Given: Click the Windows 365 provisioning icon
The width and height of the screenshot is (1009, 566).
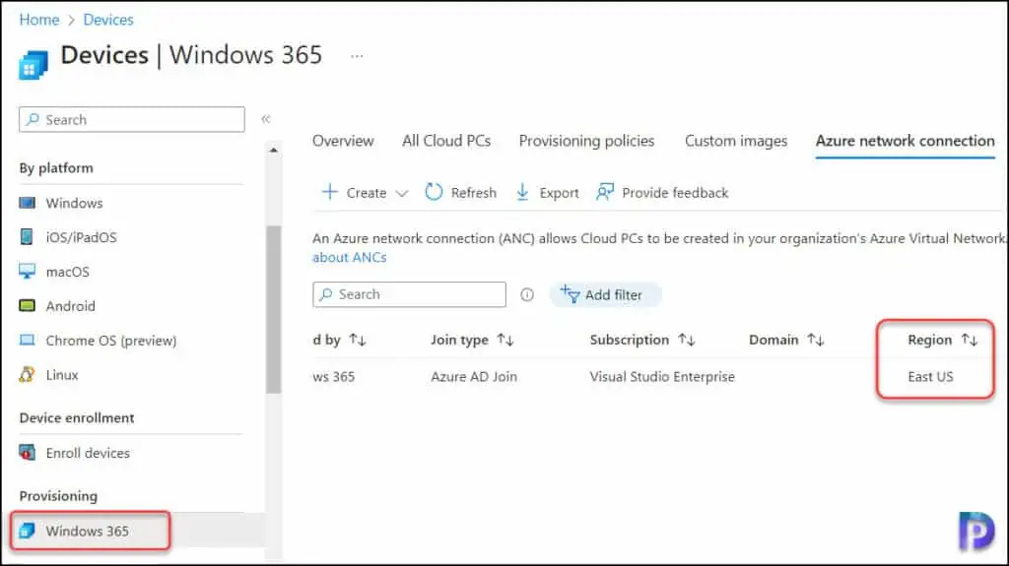Looking at the screenshot, I should pyautogui.click(x=27, y=531).
